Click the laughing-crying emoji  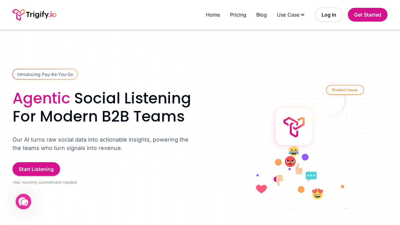(294, 151)
